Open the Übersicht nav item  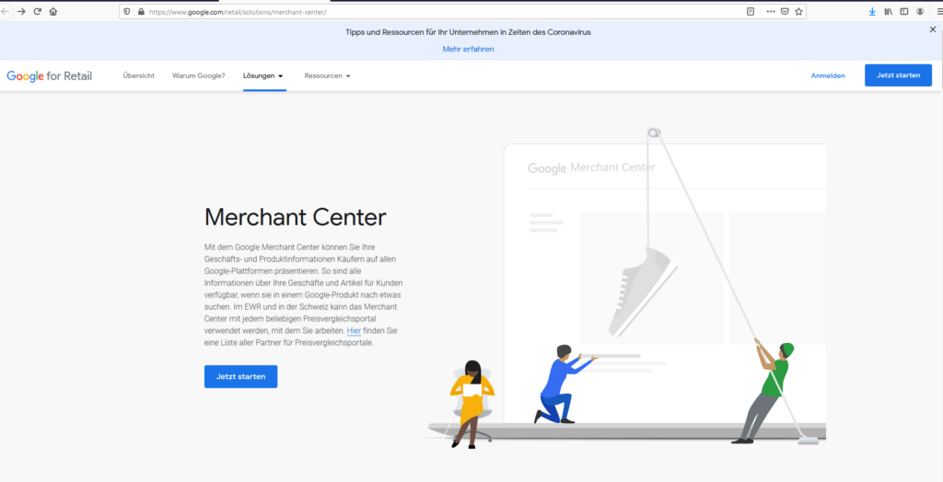139,75
